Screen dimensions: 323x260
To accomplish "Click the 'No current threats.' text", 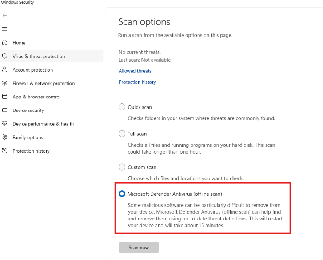I will point(140,52).
